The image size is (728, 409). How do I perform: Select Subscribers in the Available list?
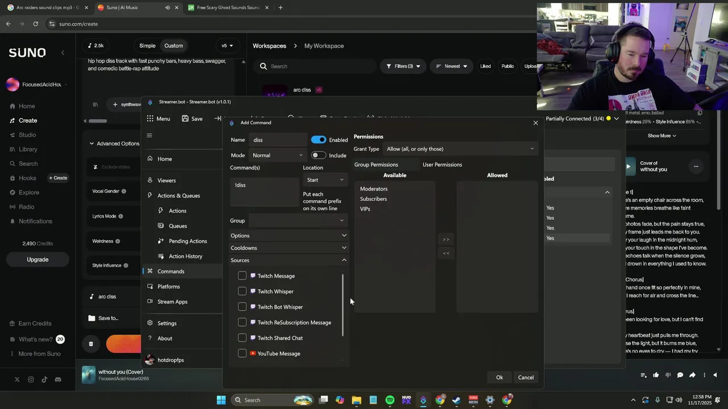click(x=373, y=199)
